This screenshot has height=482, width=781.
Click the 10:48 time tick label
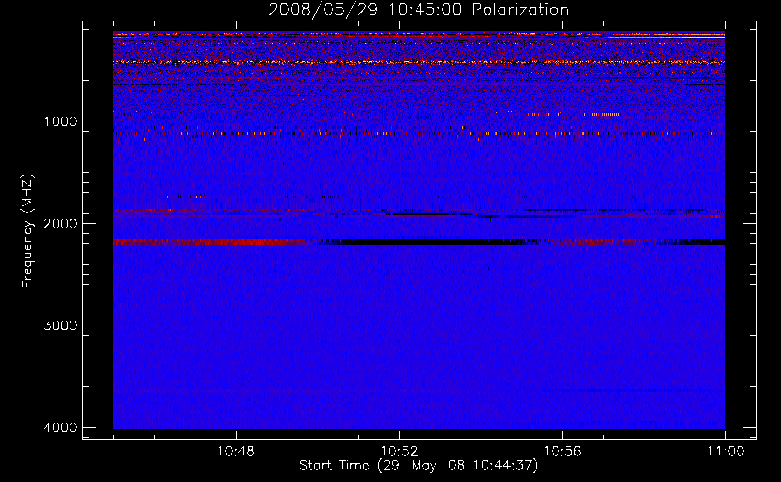click(236, 452)
